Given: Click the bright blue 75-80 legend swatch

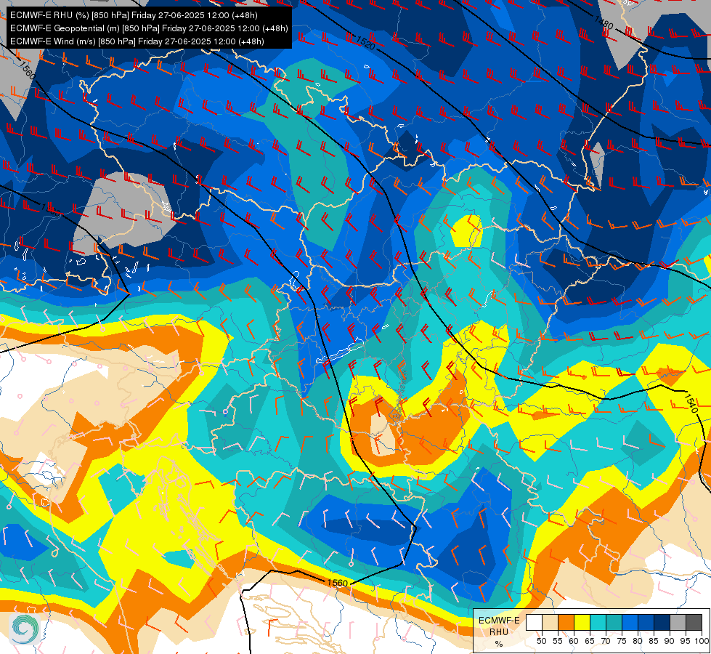Looking at the screenshot, I should click(x=630, y=622).
